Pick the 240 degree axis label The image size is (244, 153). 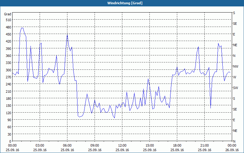(9, 84)
